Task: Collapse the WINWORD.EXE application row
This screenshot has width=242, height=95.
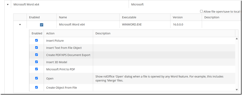Action: pos(20,25)
